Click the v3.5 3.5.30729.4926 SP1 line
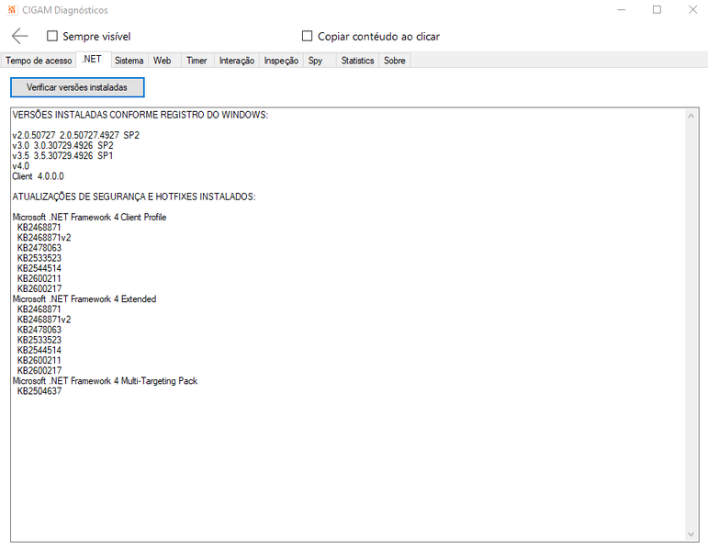 tap(62, 156)
